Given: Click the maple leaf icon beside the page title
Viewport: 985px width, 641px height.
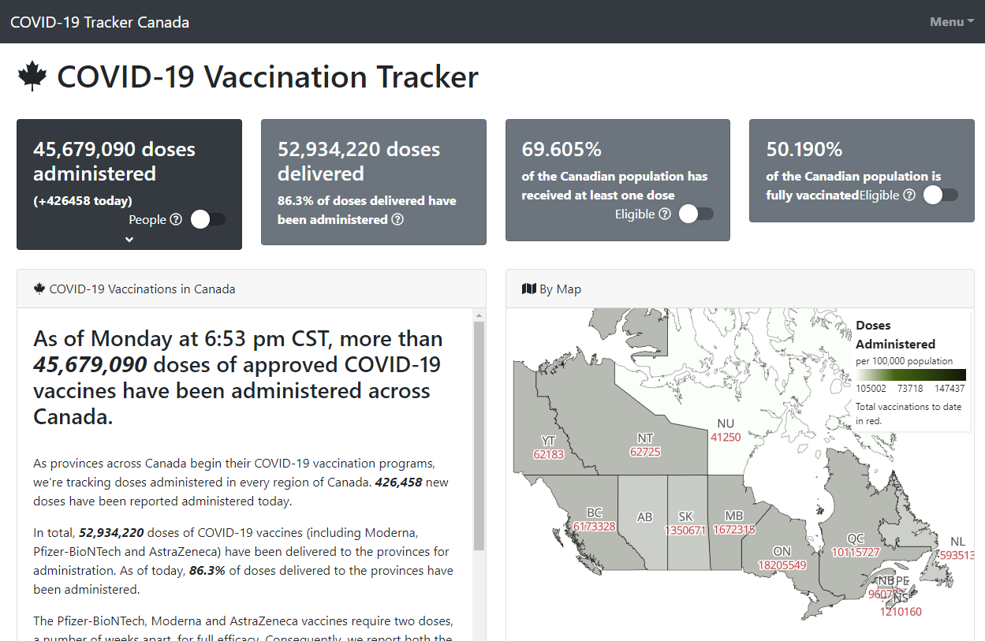Looking at the screenshot, I should pos(32,76).
